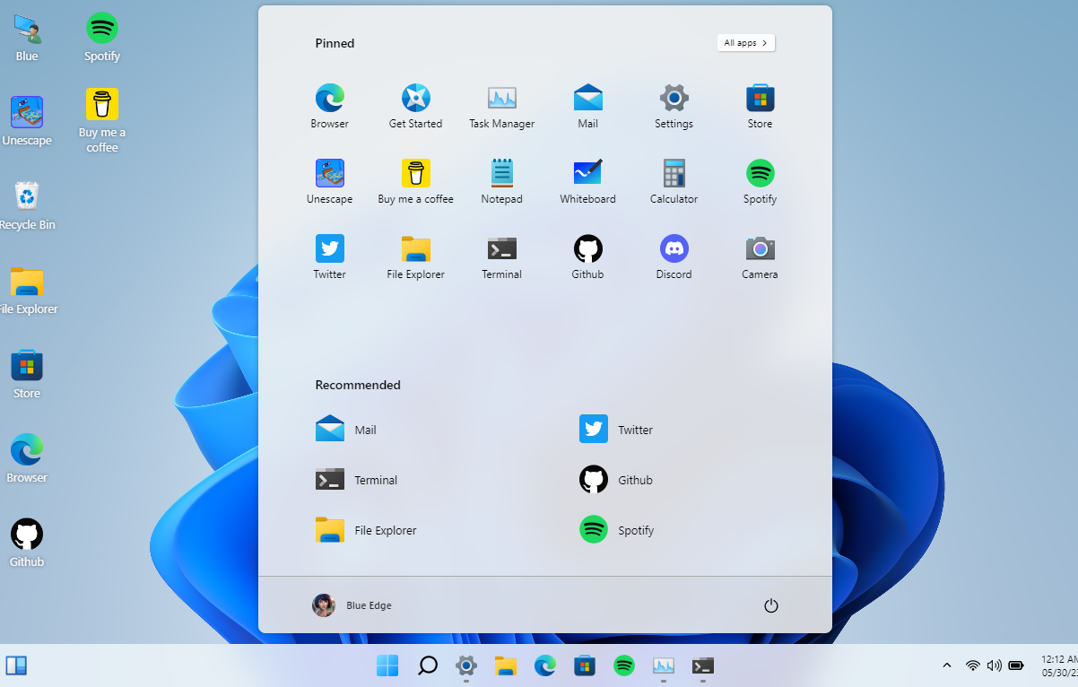Select Recycle Bin on desktop
The image size is (1078, 687).
27,206
